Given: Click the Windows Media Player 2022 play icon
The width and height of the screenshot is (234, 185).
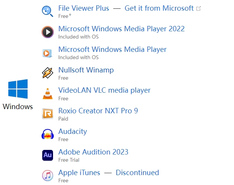Looking at the screenshot, I should pyautogui.click(x=48, y=32).
